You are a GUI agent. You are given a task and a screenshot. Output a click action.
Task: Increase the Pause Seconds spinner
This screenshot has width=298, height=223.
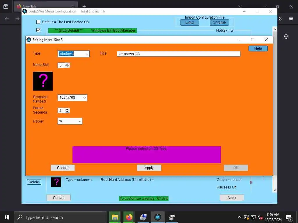click(x=67, y=109)
